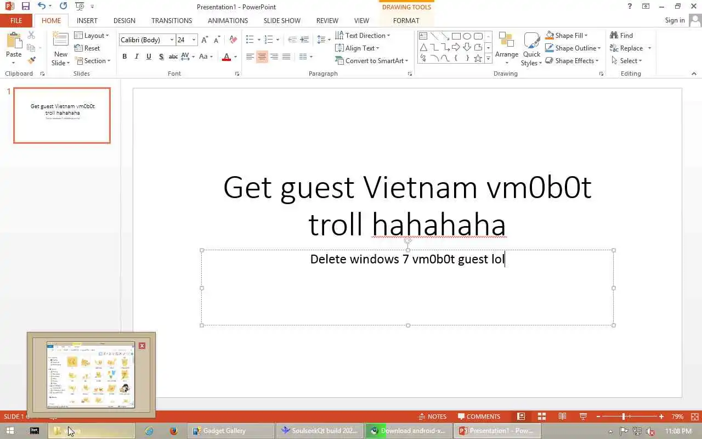
Task: Open the Shape Fill dropdown
Action: coord(567,36)
